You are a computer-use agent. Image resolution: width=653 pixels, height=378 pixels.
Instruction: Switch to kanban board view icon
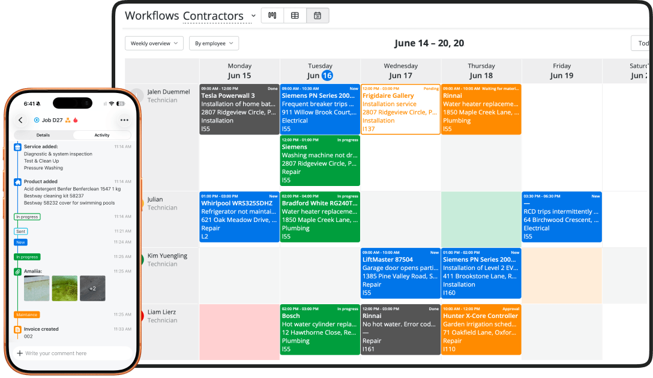pos(272,16)
